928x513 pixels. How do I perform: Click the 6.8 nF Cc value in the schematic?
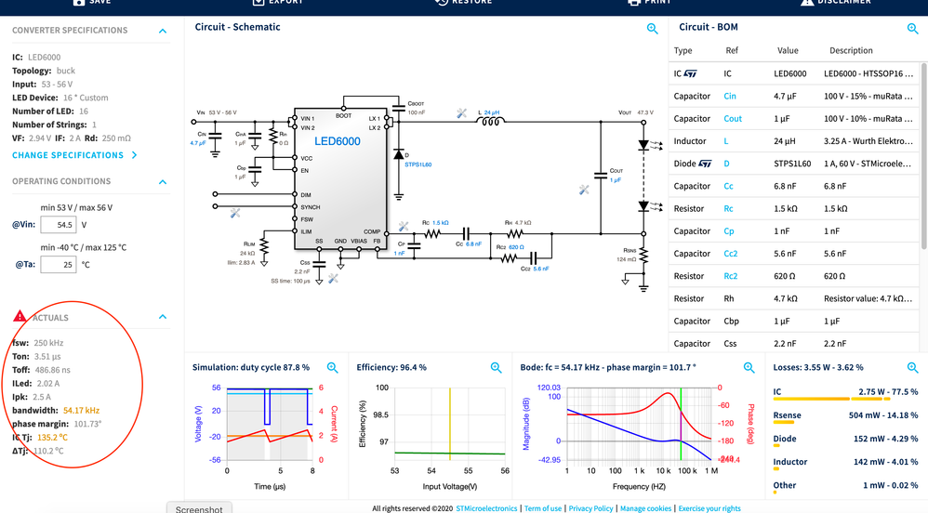click(x=473, y=243)
